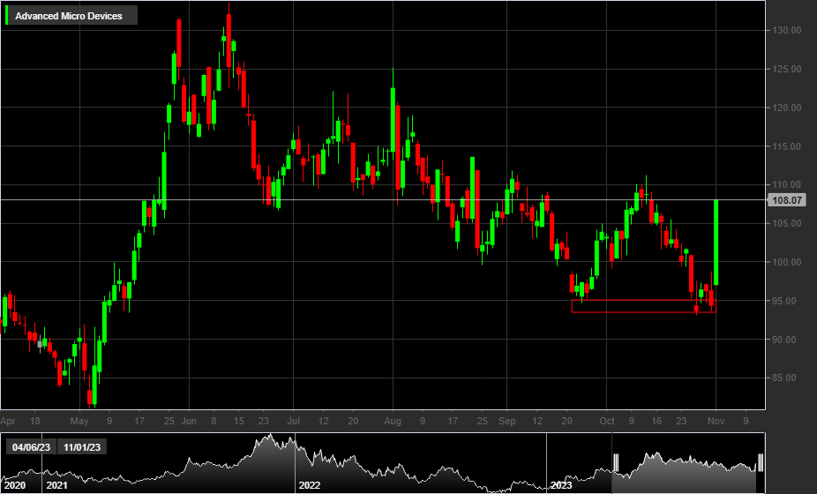This screenshot has width=817, height=494.
Task: Click the Sep label on date axis
Action: (x=506, y=421)
